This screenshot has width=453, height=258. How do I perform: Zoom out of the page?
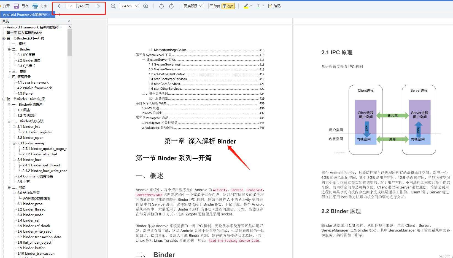[x=113, y=6]
